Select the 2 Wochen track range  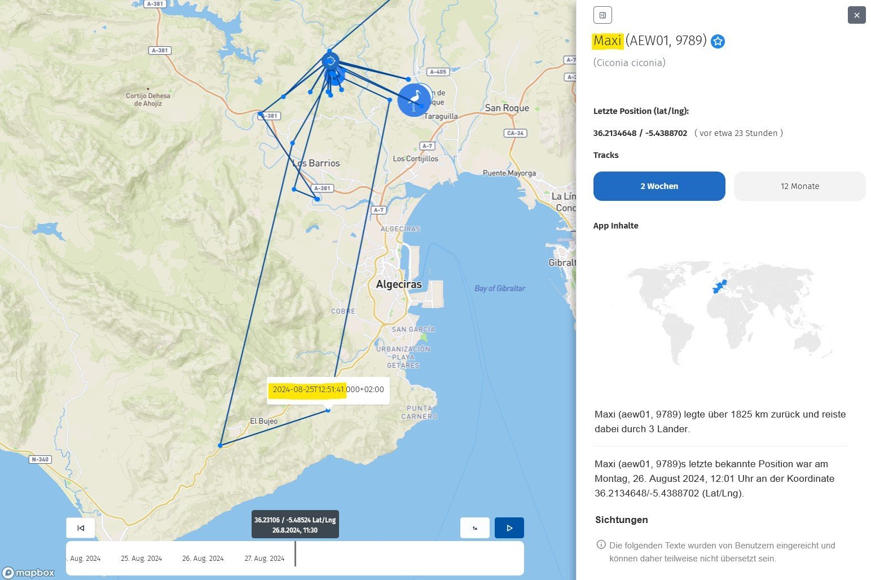[659, 186]
